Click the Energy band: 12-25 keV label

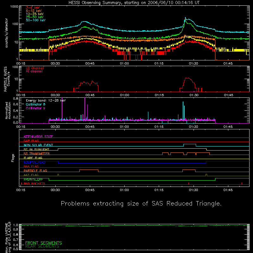coord(46,101)
